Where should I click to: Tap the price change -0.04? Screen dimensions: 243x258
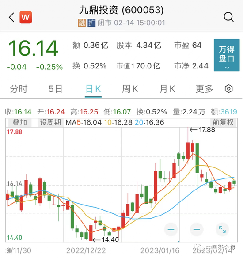point(17,67)
